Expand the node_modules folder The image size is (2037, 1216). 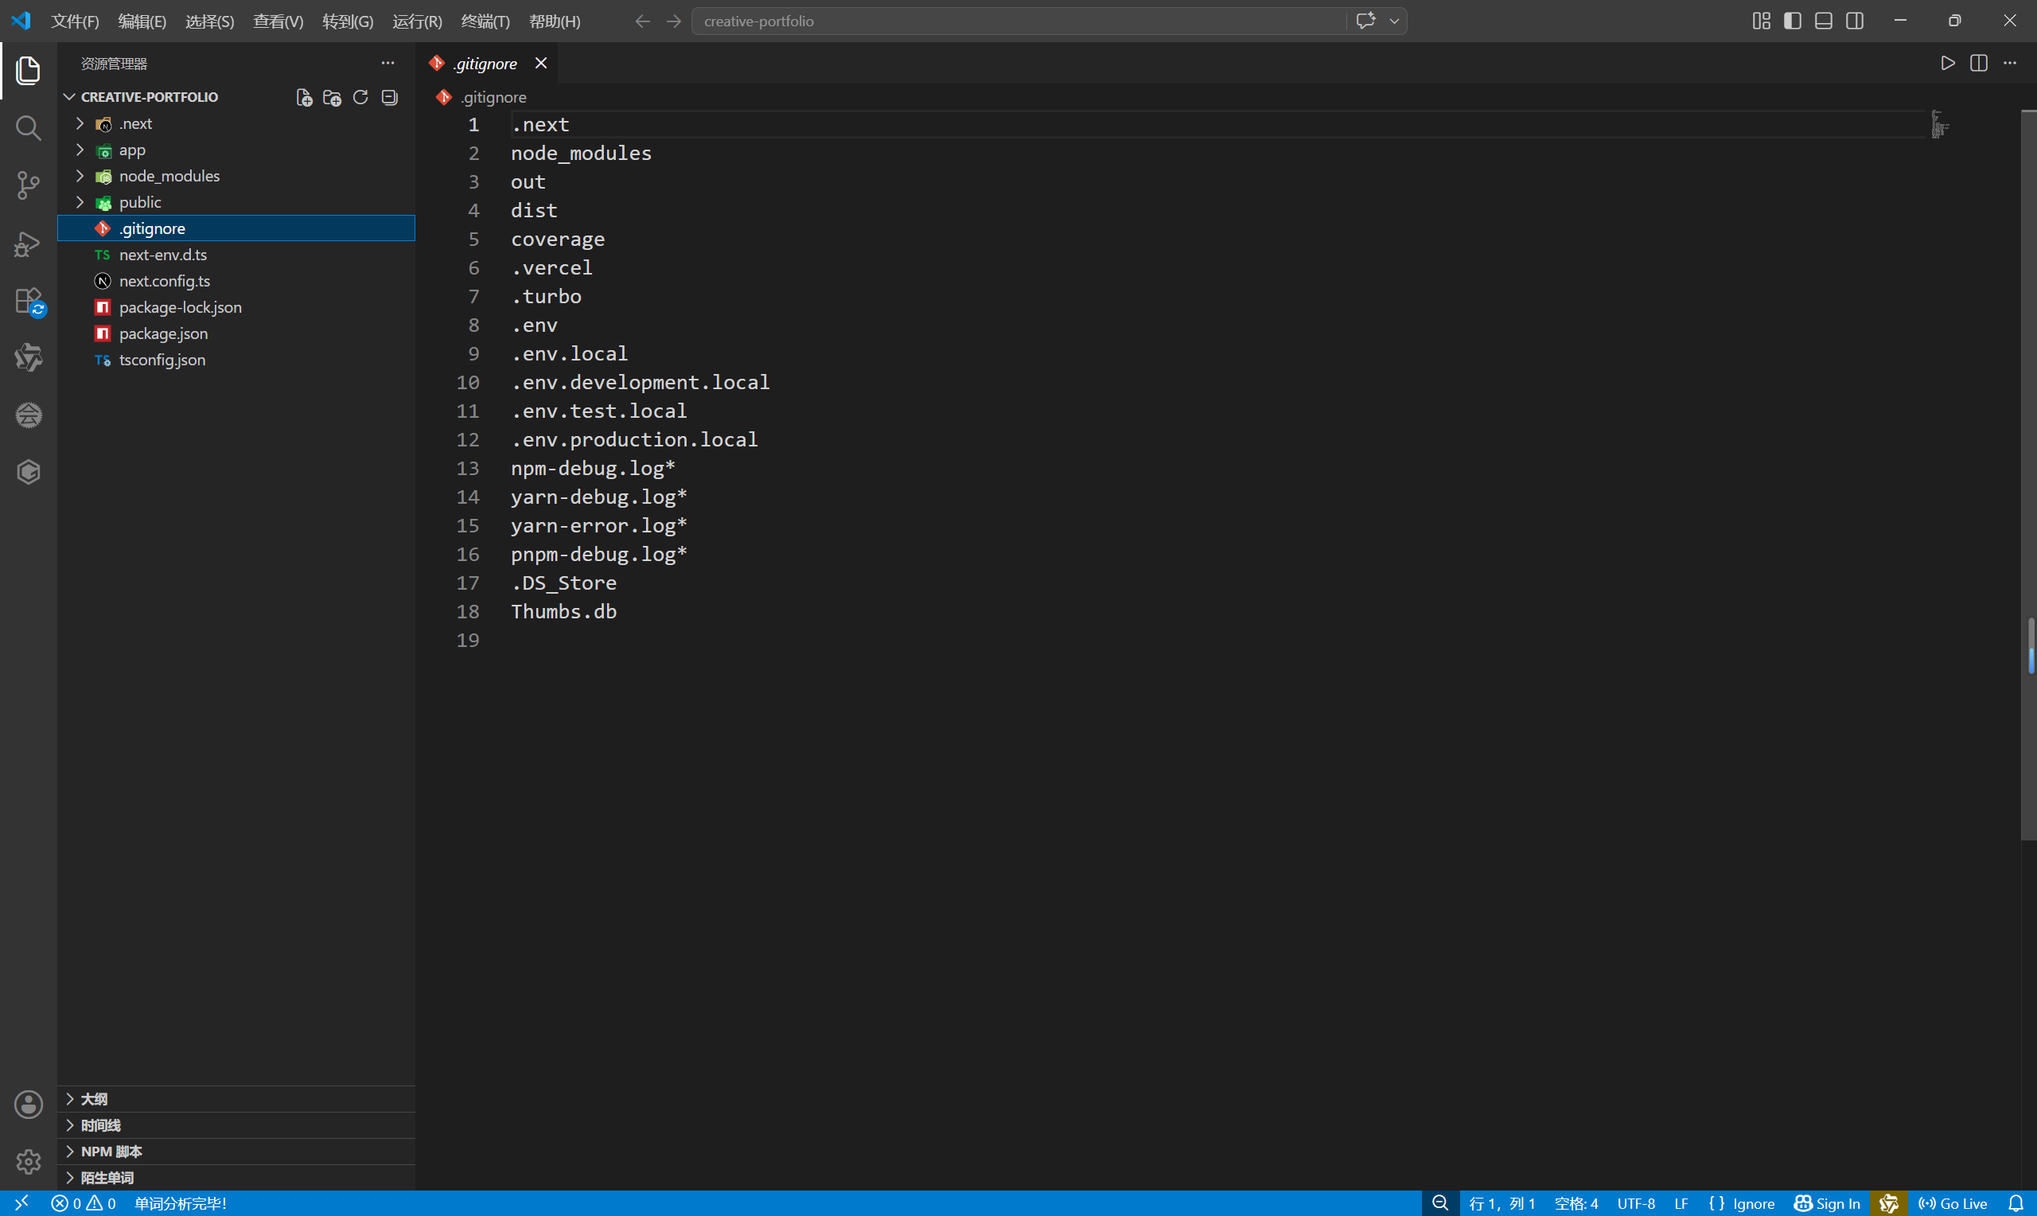236,176
